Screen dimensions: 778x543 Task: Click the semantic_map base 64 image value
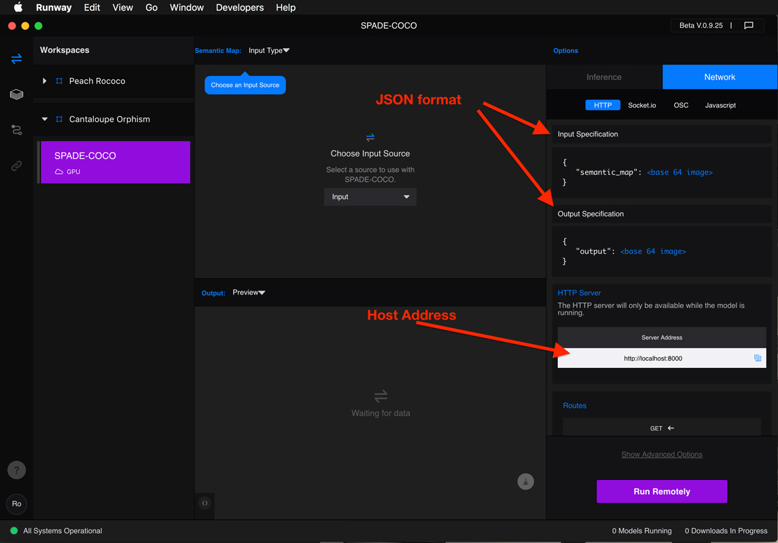[679, 172]
